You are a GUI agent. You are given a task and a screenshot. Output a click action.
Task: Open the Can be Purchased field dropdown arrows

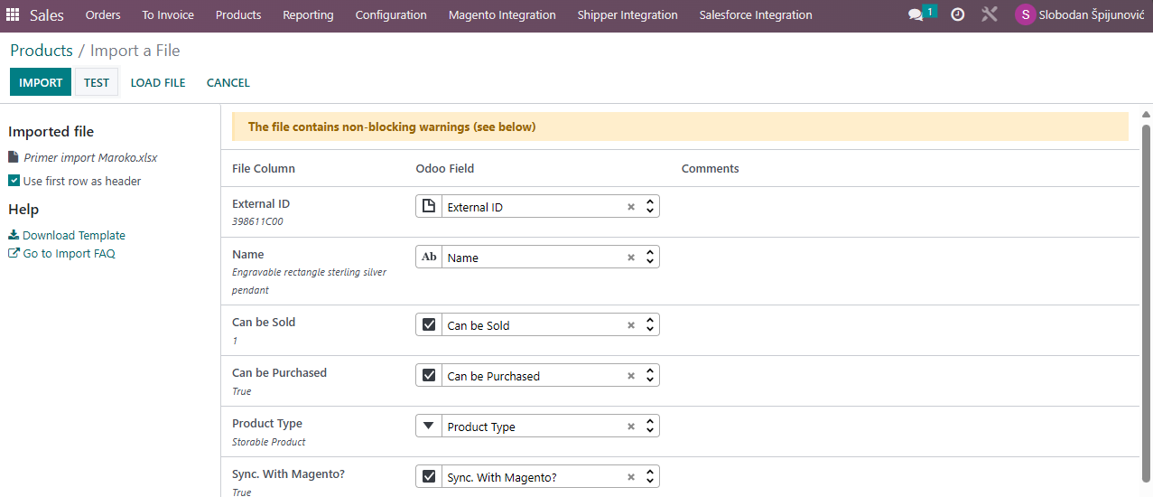coord(649,376)
